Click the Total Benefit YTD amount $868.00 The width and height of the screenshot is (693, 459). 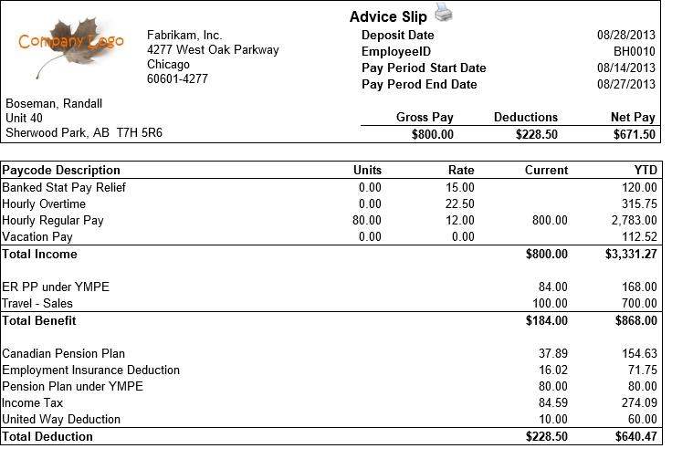[635, 321]
